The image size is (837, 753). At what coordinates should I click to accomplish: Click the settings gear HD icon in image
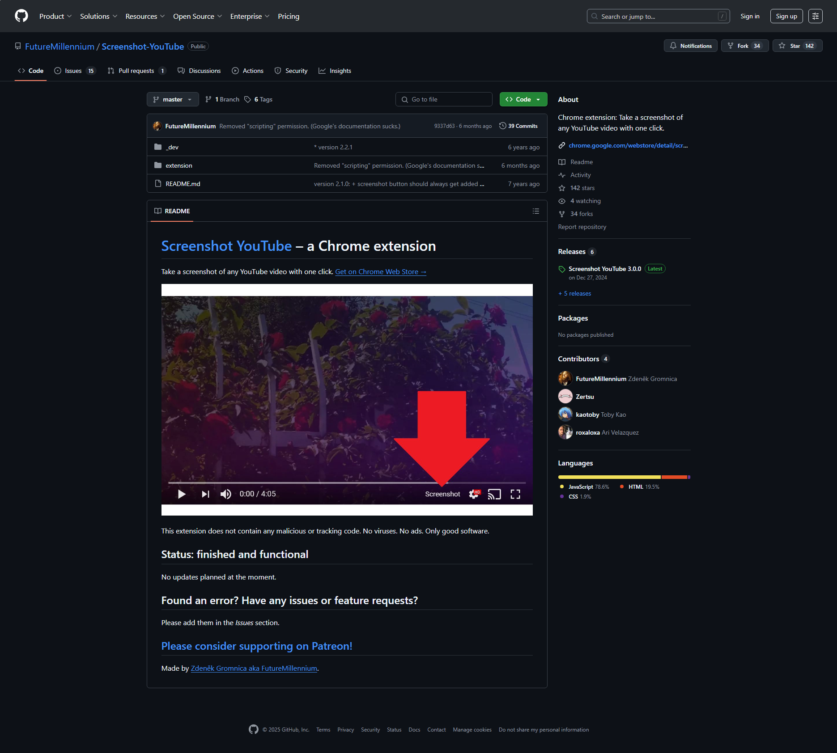[475, 494]
